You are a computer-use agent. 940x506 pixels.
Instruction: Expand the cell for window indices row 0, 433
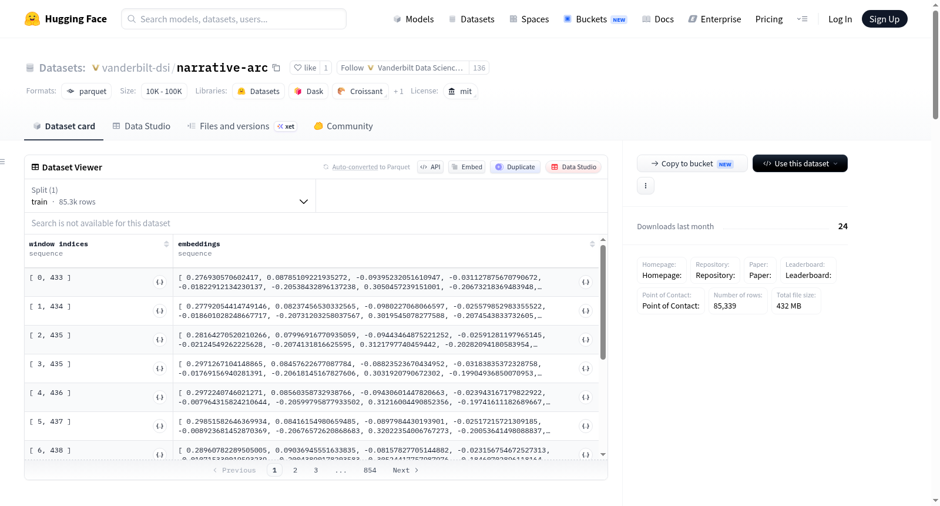[x=160, y=282]
